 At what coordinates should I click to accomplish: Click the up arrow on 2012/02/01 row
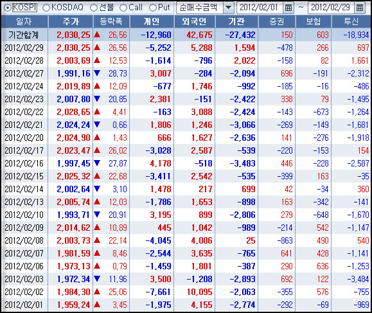pos(97,305)
